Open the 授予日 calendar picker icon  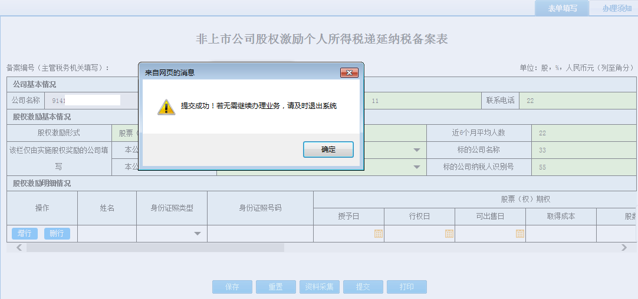tap(378, 234)
